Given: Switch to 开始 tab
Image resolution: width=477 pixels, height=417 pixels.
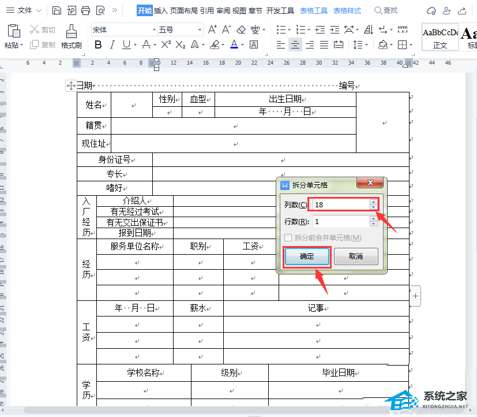Looking at the screenshot, I should coord(145,10).
